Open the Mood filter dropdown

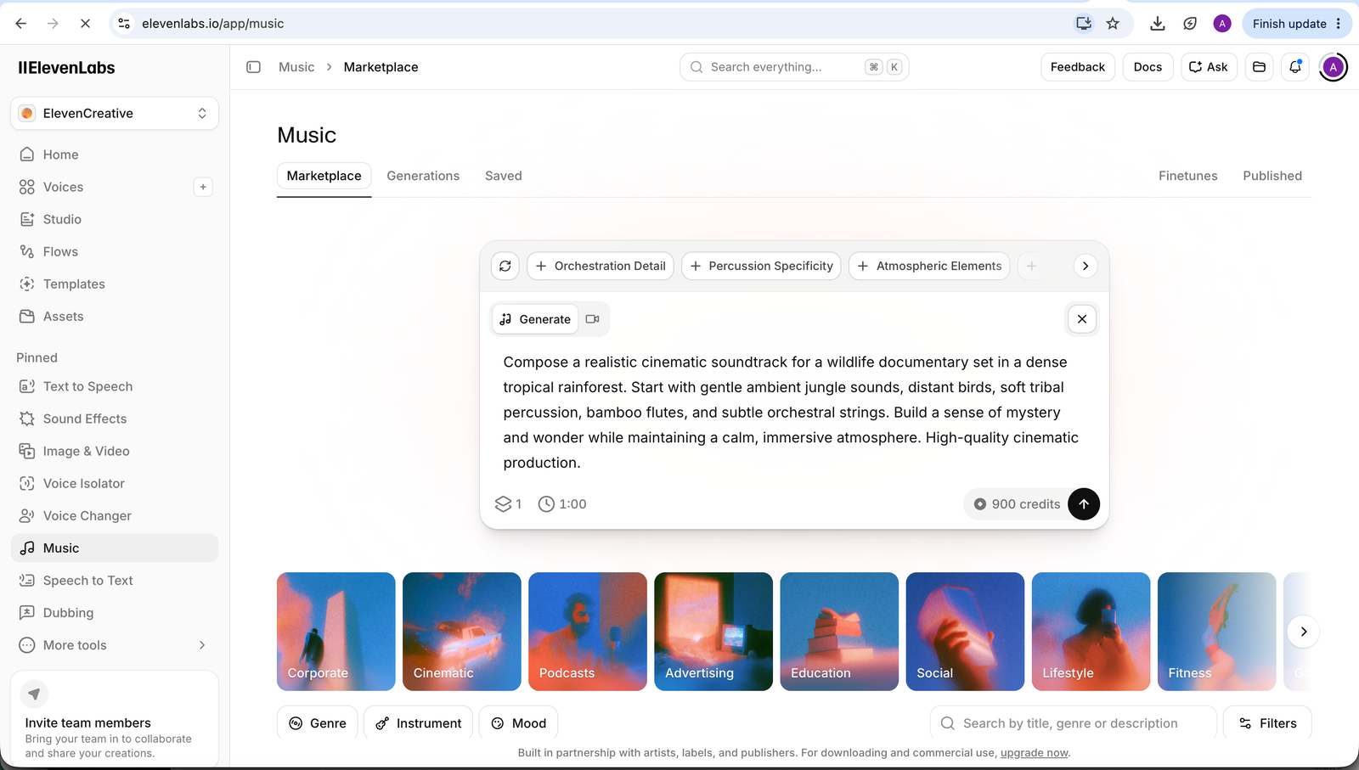point(518,723)
